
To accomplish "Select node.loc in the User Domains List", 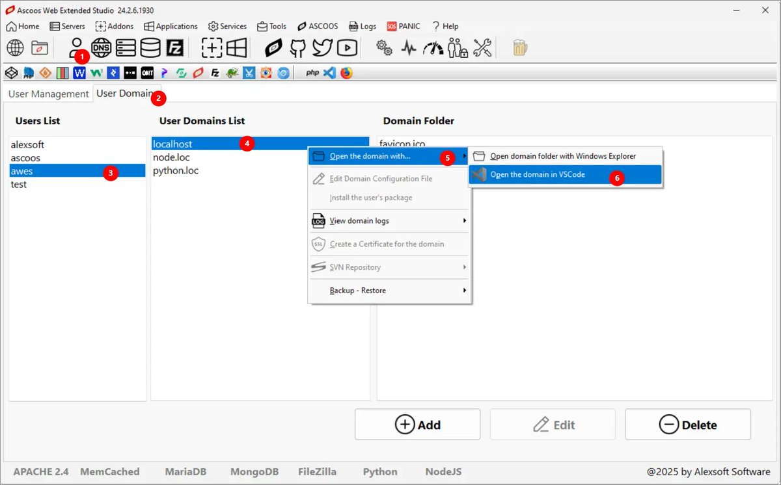I will (171, 157).
